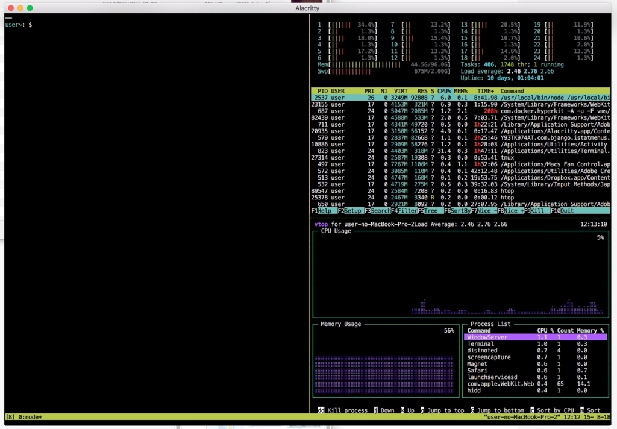Click the Swp usage bar in htop
This screenshot has width=617, height=429.
pos(384,71)
